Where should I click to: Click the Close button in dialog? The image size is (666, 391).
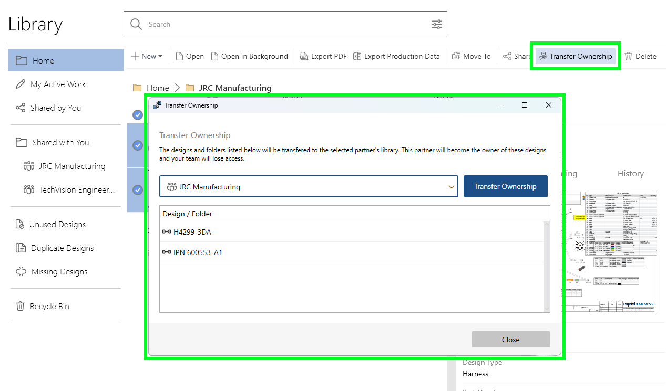pyautogui.click(x=510, y=340)
